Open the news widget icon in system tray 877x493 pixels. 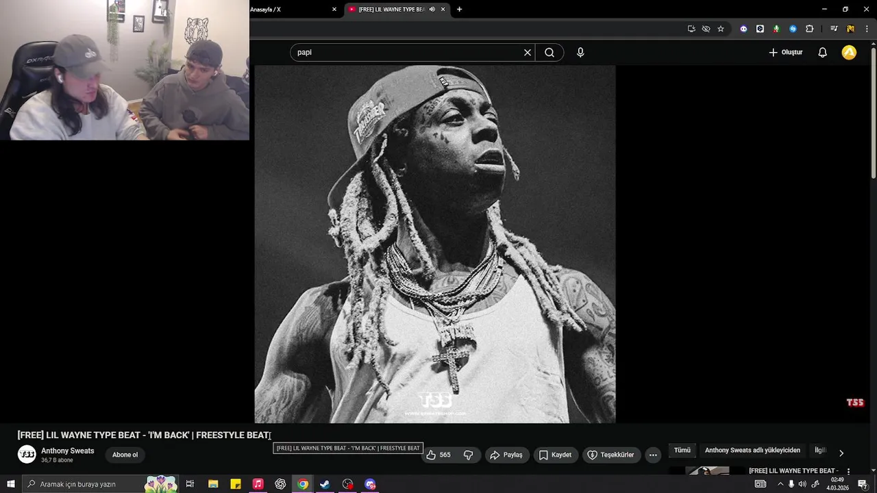pyautogui.click(x=761, y=484)
